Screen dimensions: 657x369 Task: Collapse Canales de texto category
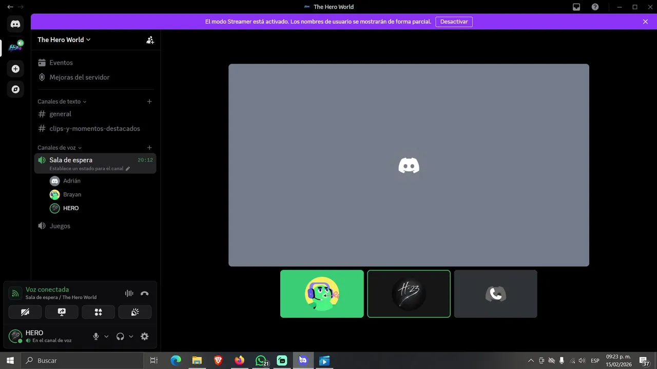[62, 101]
